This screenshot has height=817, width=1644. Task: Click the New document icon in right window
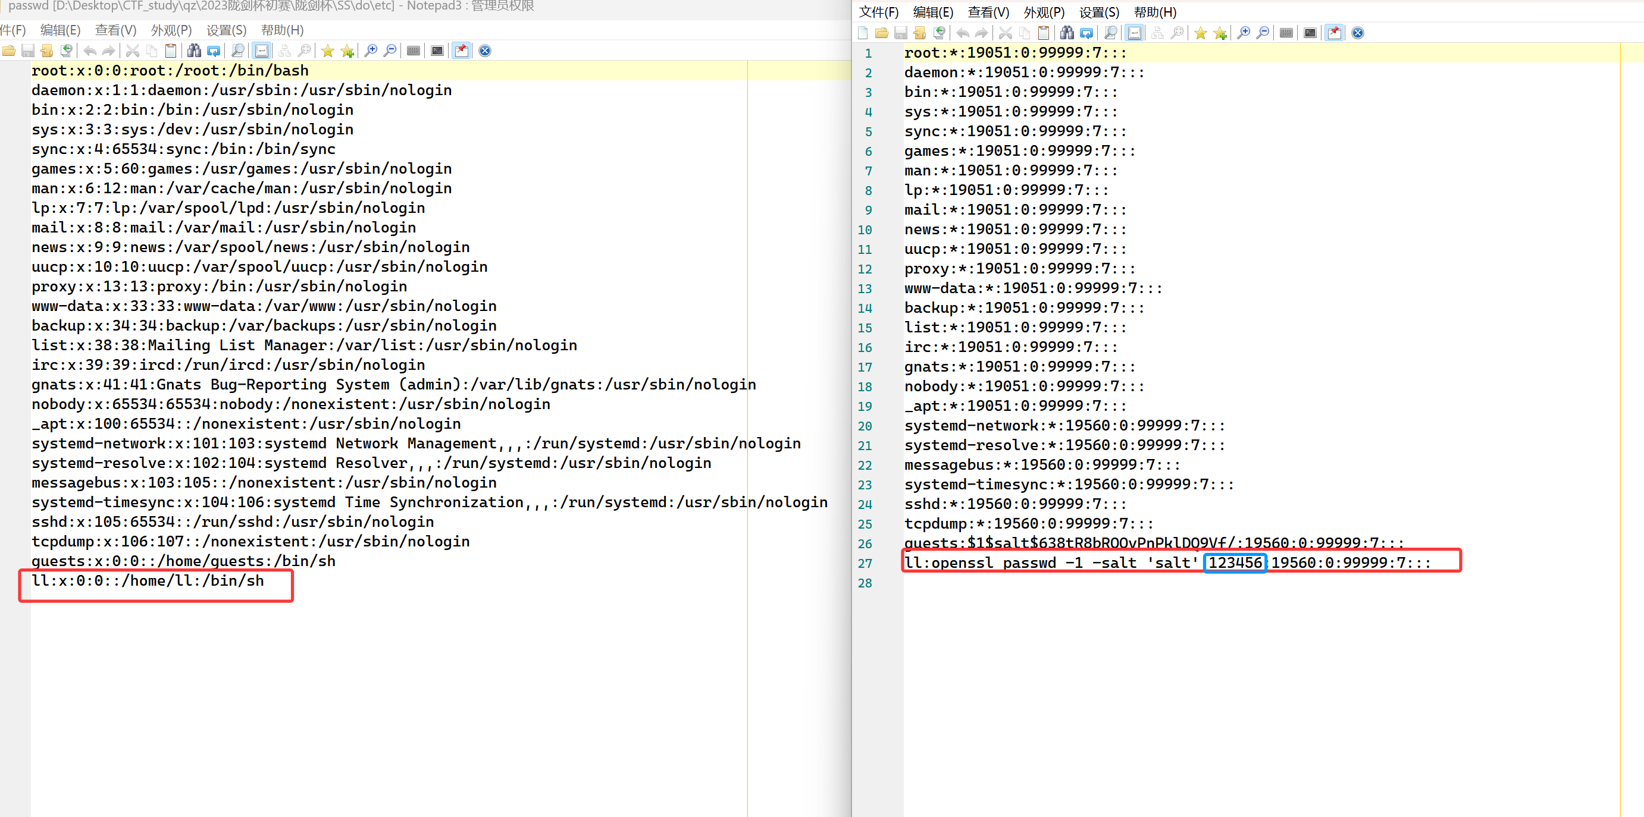click(863, 33)
